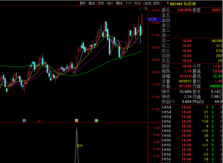Click 委差 value 46921
This screenshot has width=223, height=163.
click(x=217, y=10)
